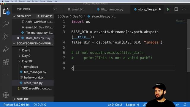Click the 1 UNSAVED badge
The height and width of the screenshot is (107, 190).
(45, 16)
